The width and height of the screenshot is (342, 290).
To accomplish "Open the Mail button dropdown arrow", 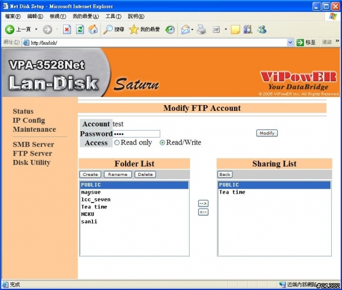I will (192, 29).
